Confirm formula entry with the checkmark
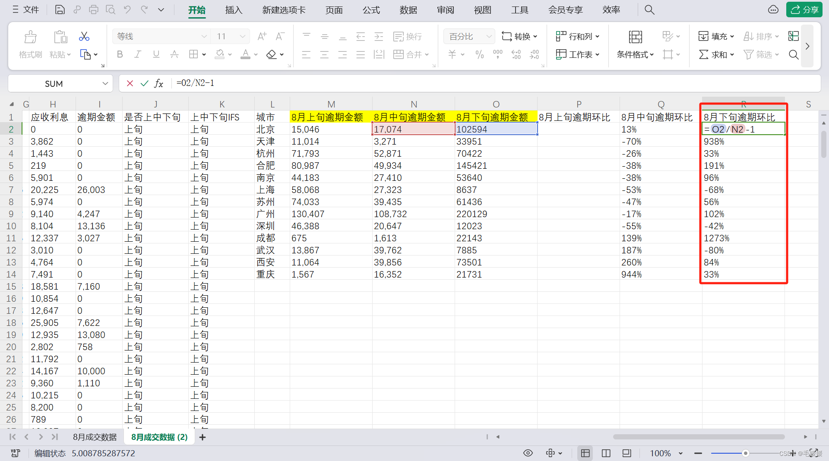The height and width of the screenshot is (461, 829). (144, 83)
